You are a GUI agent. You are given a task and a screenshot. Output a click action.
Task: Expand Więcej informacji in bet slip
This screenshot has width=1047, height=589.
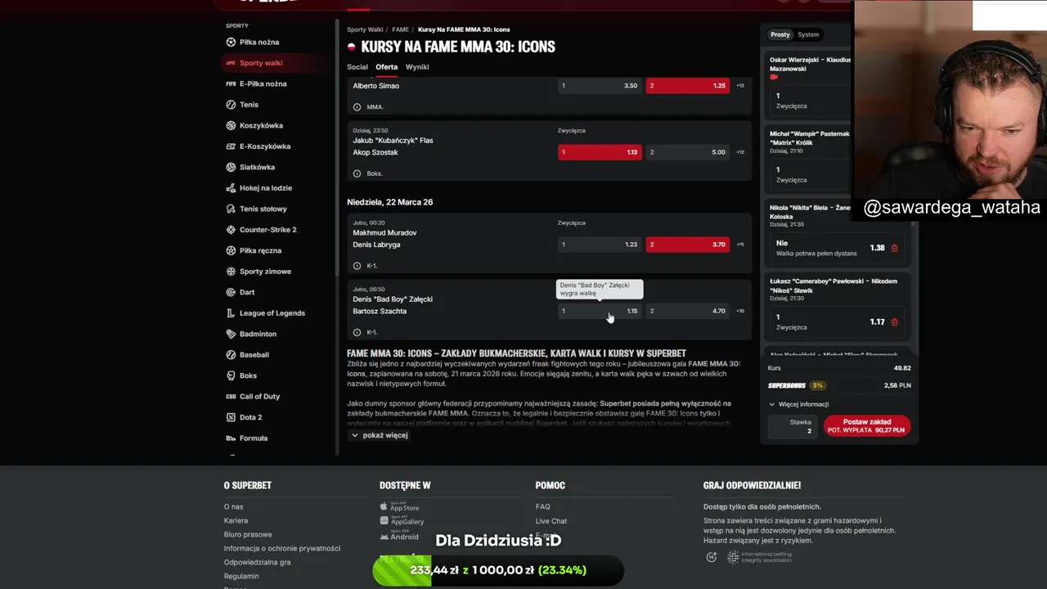click(x=798, y=404)
